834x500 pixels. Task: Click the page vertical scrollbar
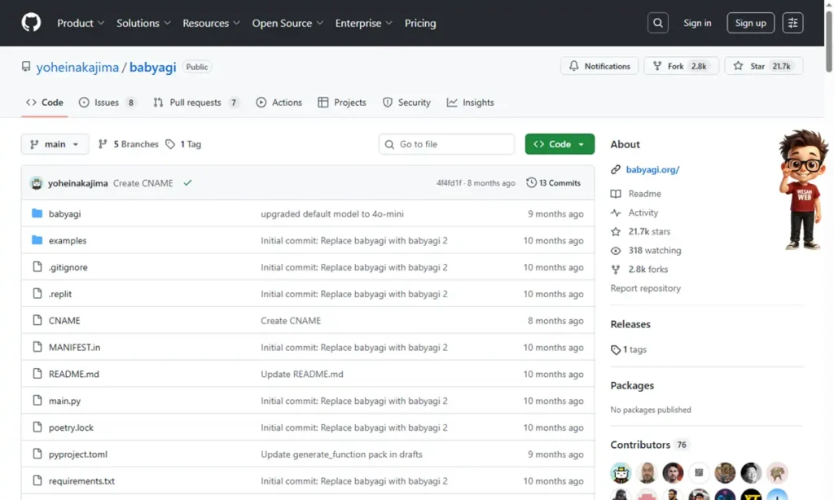pyautogui.click(x=828, y=42)
